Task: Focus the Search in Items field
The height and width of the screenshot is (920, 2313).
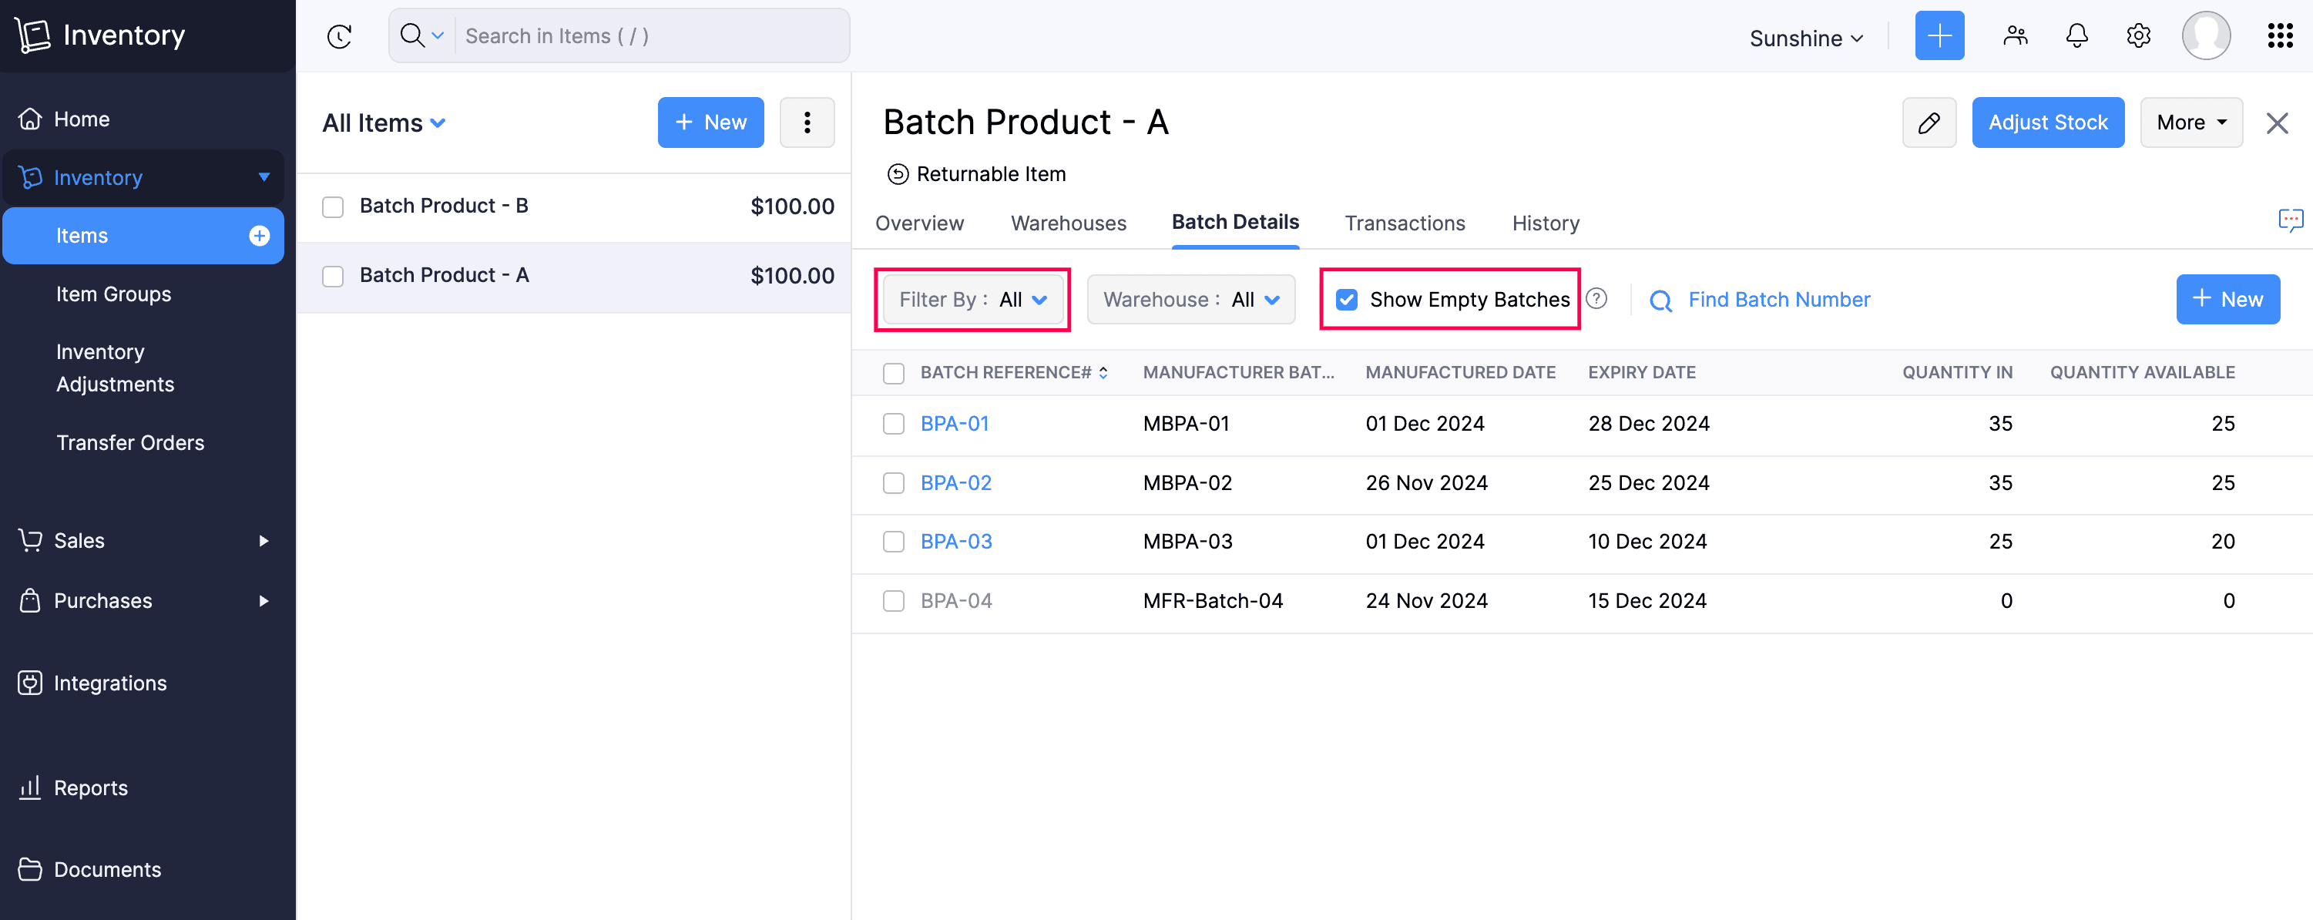Action: (x=651, y=37)
